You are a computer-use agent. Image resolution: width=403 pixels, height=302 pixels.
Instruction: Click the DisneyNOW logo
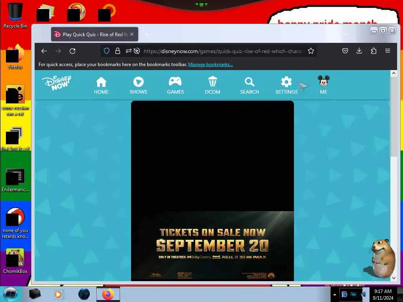[57, 83]
